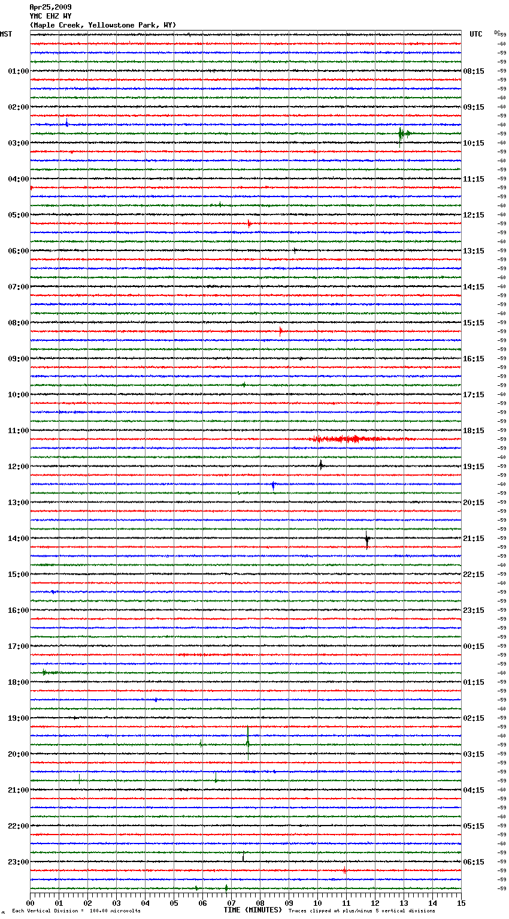
Task: Select the '07:00' MST time label
Action: (19, 287)
